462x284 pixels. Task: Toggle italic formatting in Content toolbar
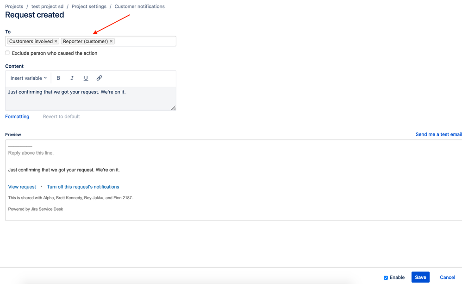point(72,78)
